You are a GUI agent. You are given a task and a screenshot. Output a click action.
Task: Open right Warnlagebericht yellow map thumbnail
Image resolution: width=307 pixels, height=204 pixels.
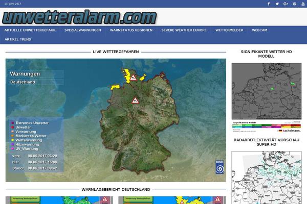172,200
